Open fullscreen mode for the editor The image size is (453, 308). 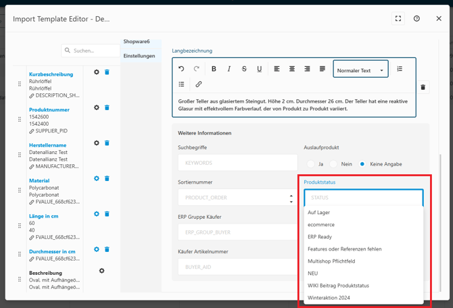[x=398, y=19]
